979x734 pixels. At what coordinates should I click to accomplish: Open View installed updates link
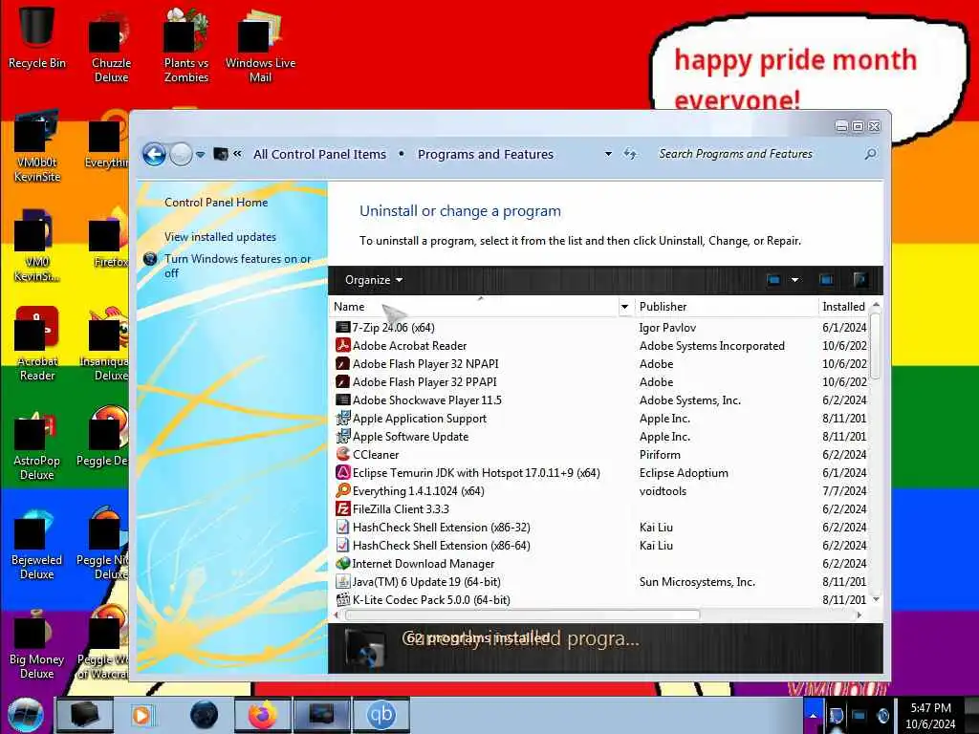coord(220,237)
